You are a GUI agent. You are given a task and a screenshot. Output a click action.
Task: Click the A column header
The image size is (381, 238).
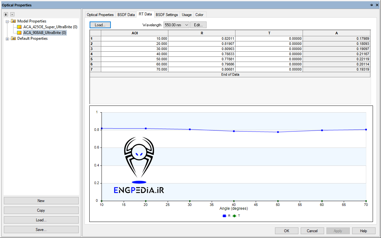(x=337, y=33)
